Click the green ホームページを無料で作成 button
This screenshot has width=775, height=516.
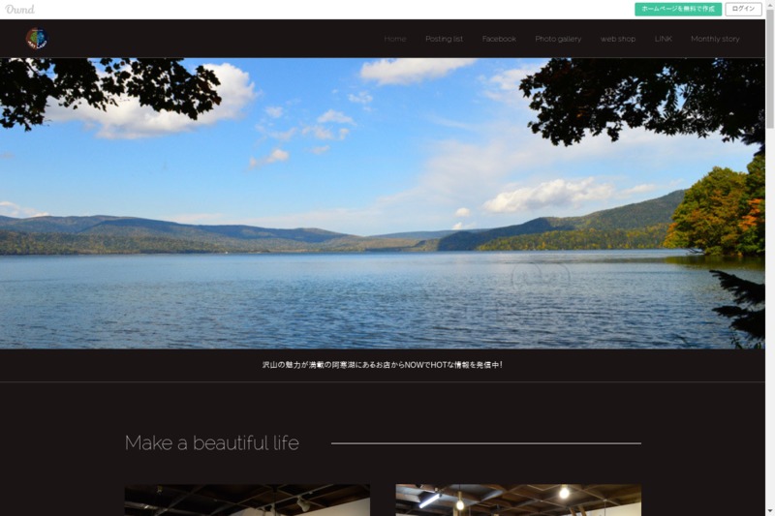pyautogui.click(x=678, y=9)
